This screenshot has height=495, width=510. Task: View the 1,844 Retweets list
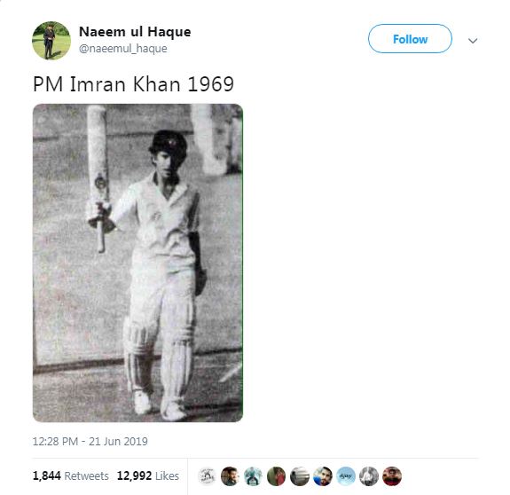tap(71, 475)
